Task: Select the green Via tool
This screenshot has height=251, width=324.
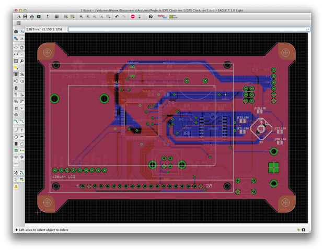Action: click(16, 150)
